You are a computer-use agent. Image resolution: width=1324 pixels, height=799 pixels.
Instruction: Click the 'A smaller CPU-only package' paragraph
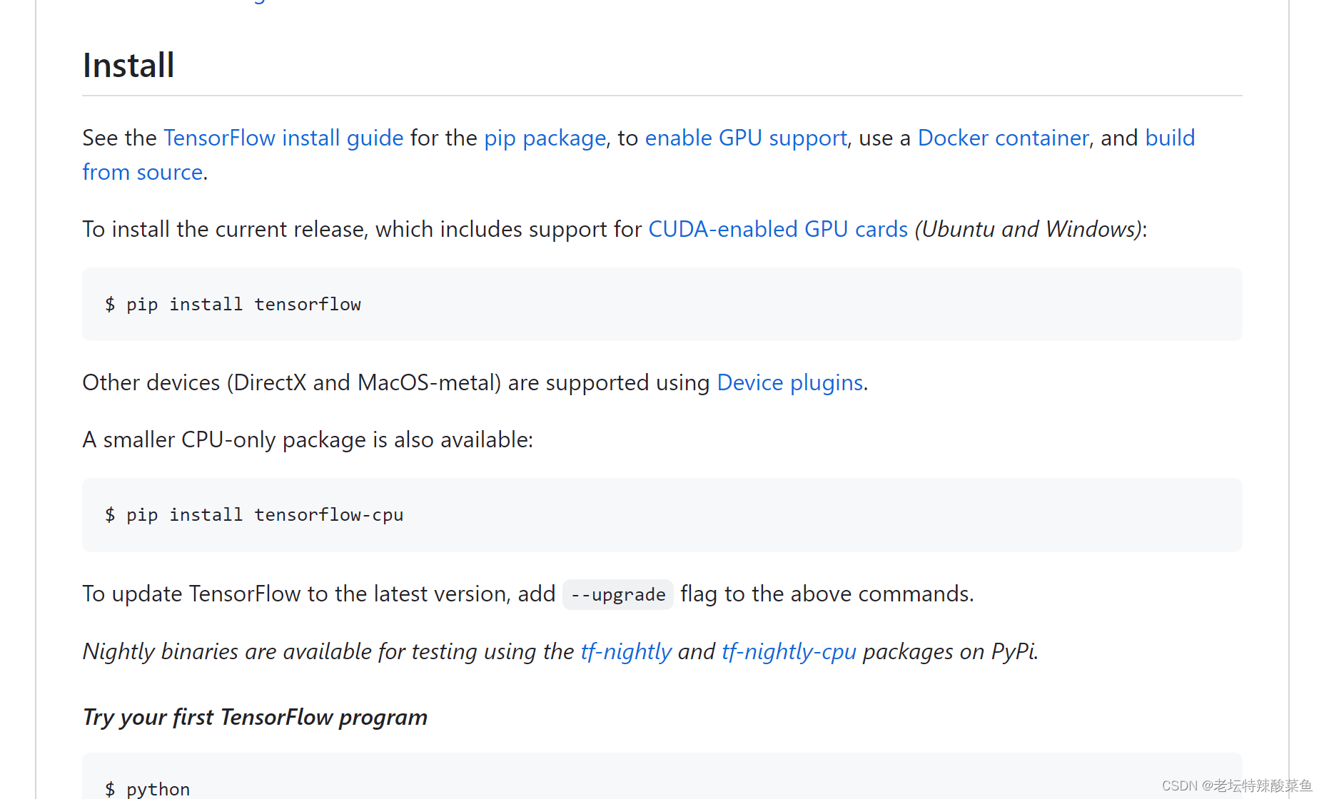point(308,439)
